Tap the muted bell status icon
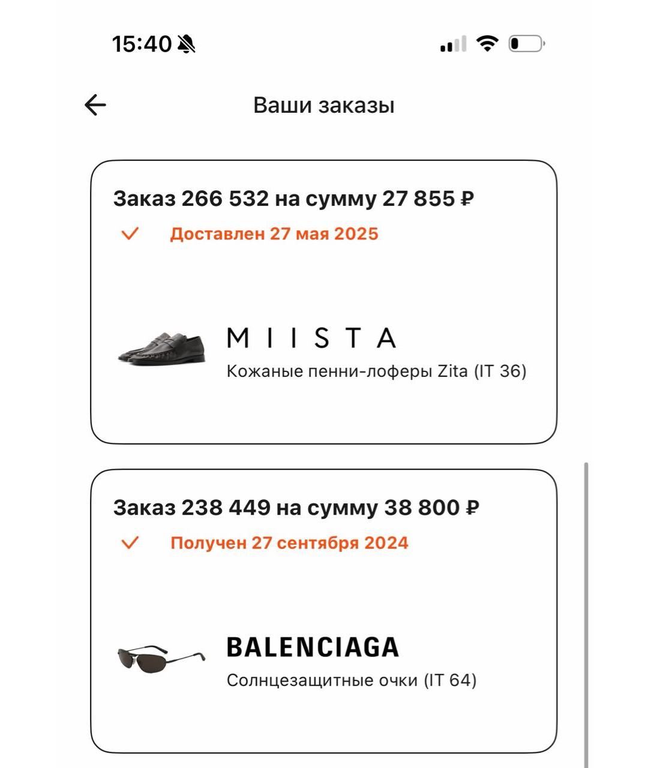Screen dimensions: 648x768 (187, 44)
